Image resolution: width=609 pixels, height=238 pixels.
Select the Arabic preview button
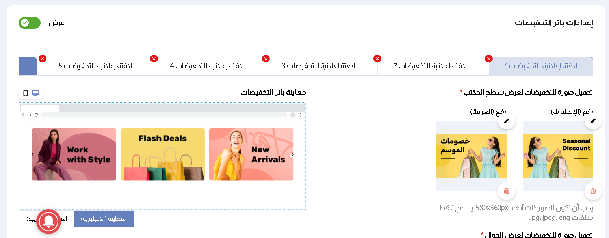point(46,219)
